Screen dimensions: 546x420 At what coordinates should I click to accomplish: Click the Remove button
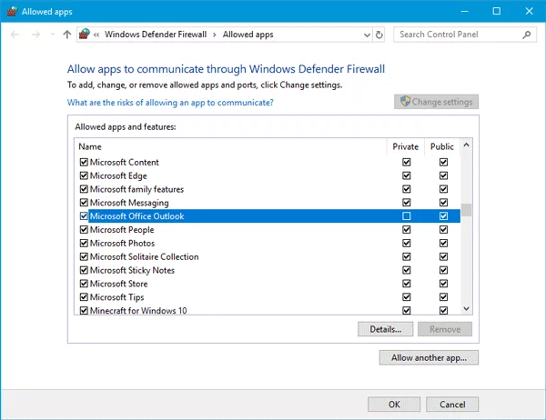point(445,329)
